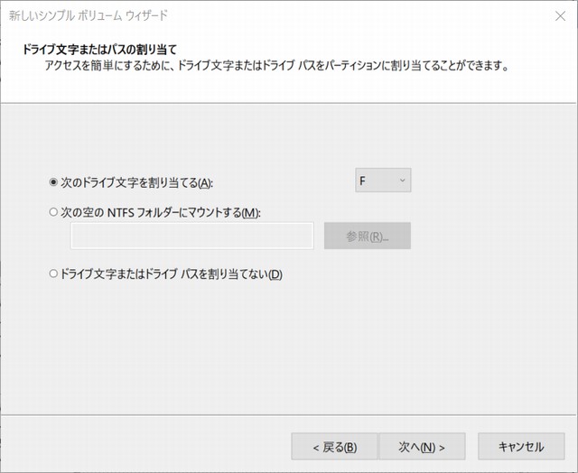Click the chevron arrow of the drive letter combo box
This screenshot has height=473, width=578.
(x=402, y=181)
